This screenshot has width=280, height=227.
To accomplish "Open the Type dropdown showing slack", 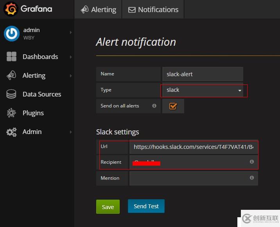I will click(x=203, y=90).
